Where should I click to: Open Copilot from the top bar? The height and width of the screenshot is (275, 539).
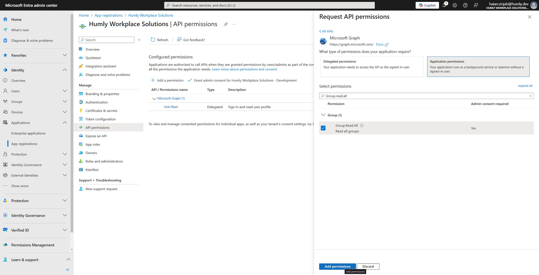[427, 5]
